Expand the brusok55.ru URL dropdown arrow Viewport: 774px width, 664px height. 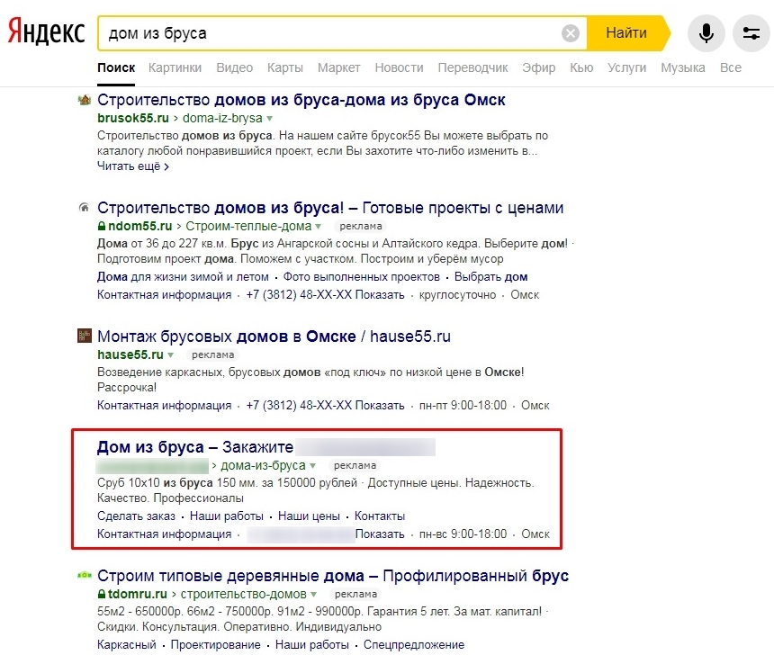269,119
